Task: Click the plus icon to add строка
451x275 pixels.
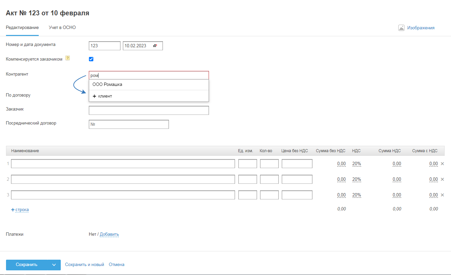Action: [13, 210]
